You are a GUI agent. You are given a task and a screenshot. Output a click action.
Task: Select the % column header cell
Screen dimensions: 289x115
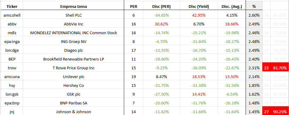click(x=254, y=7)
